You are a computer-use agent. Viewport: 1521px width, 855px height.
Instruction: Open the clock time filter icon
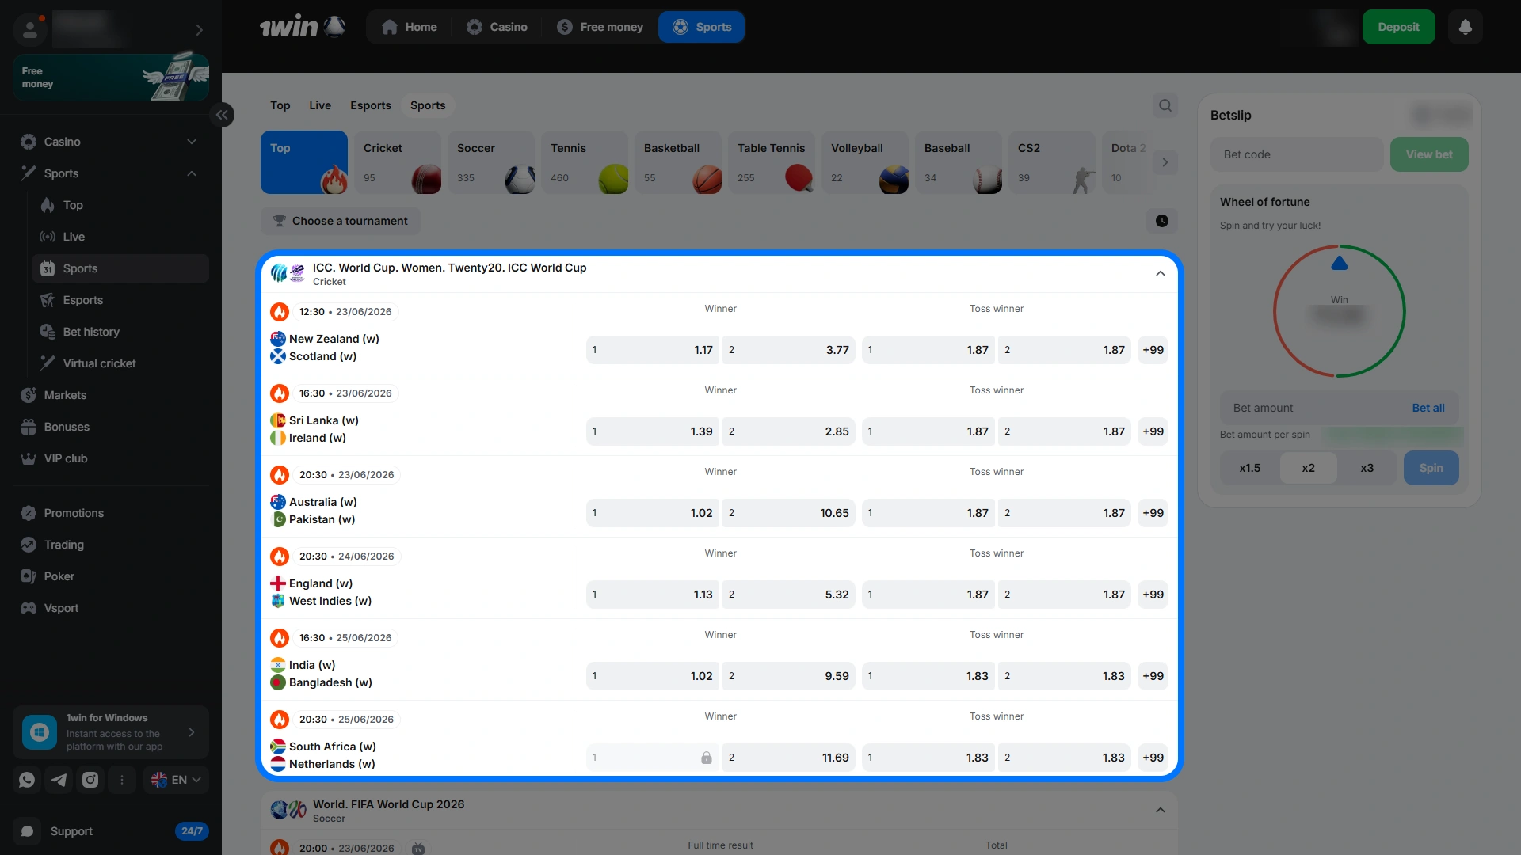tap(1161, 221)
